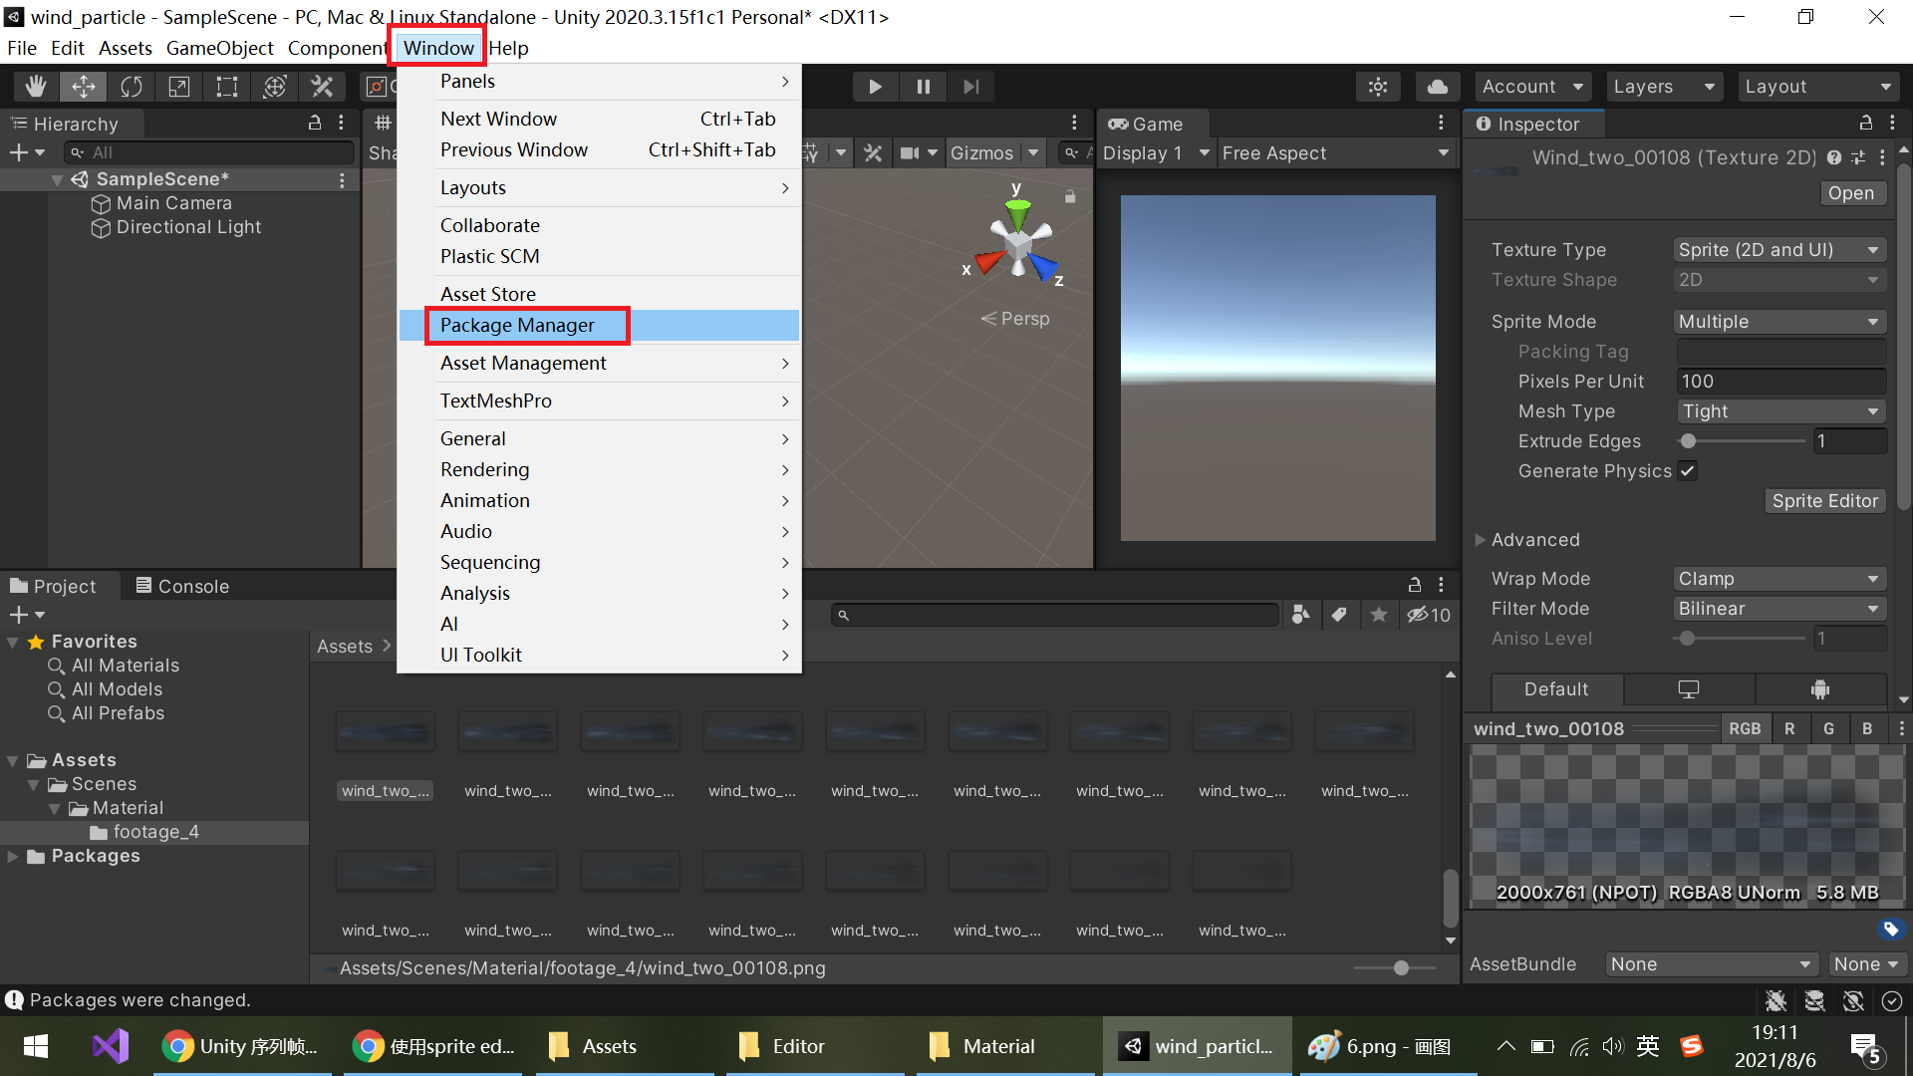The height and width of the screenshot is (1076, 1913).
Task: Click the Collab sun-gear icon
Action: (1378, 87)
